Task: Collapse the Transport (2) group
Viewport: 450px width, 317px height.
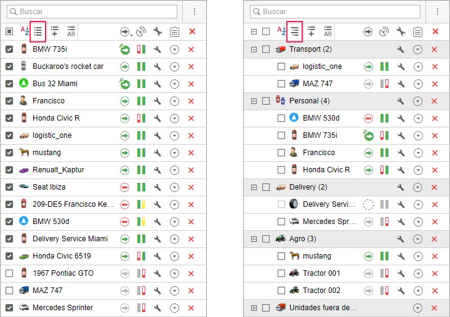Action: [254, 49]
